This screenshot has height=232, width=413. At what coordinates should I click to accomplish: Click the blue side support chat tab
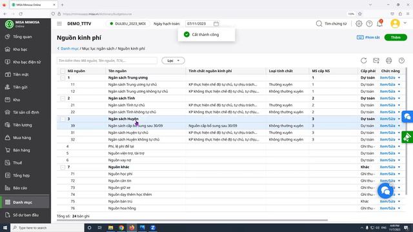[x=407, y=117]
